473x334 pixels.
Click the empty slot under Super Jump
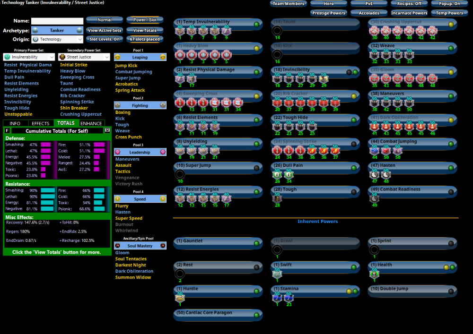point(180,174)
